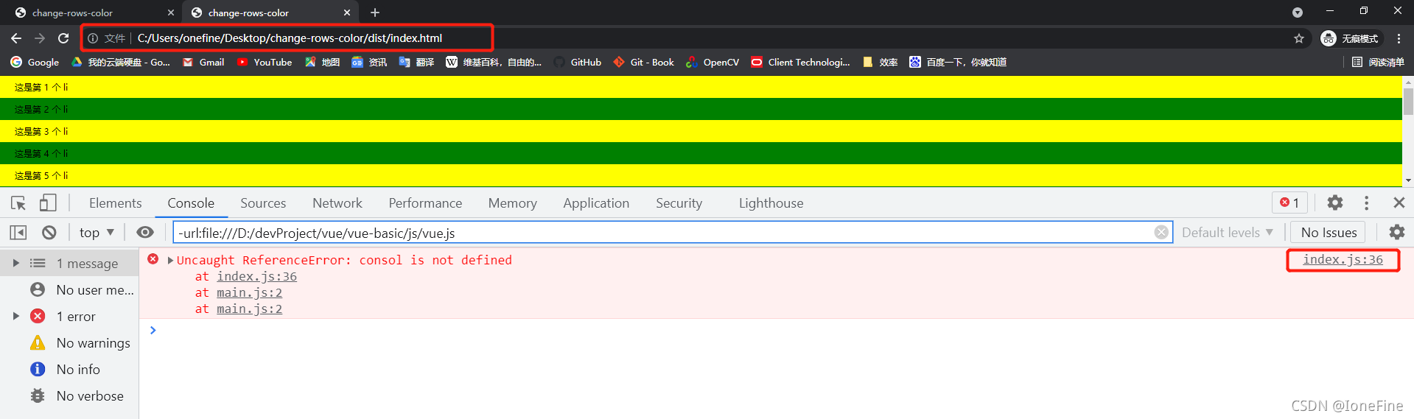Open the OpenCV bookmark
The height and width of the screenshot is (419, 1414).
tap(713, 62)
